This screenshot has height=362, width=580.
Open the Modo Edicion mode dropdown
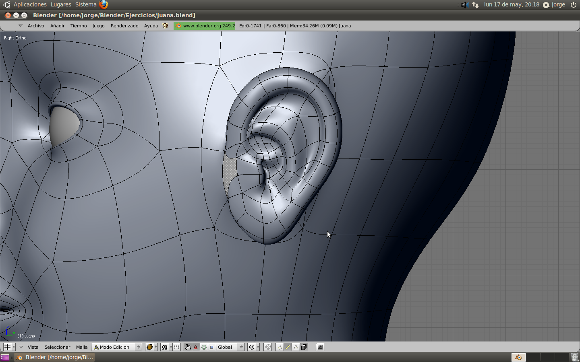coord(117,347)
